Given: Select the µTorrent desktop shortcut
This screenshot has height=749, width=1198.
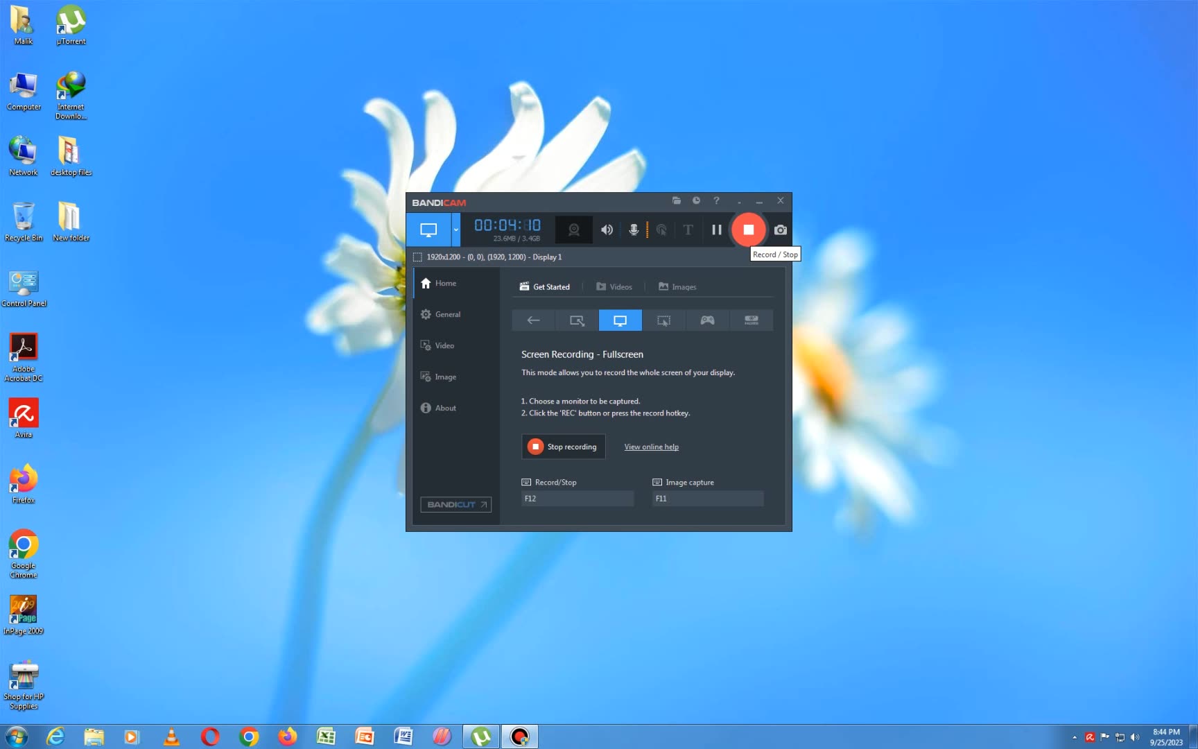Looking at the screenshot, I should coord(71,25).
